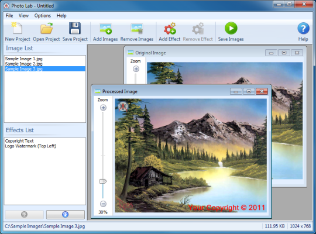Image resolution: width=316 pixels, height=234 pixels.
Task: Click the Processed Image window icon
Action: (x=98, y=91)
